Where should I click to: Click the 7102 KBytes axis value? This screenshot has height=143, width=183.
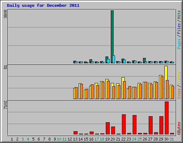5,105
